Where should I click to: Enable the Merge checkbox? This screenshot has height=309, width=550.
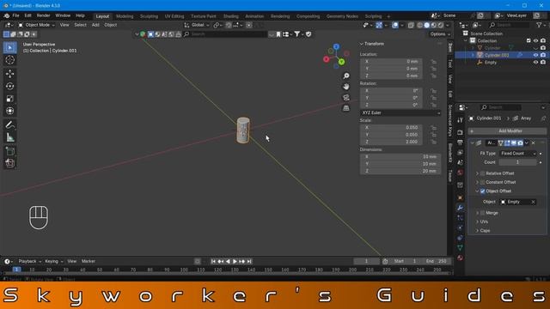[482, 213]
